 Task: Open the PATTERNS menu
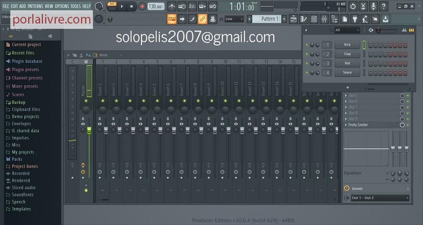pos(36,6)
